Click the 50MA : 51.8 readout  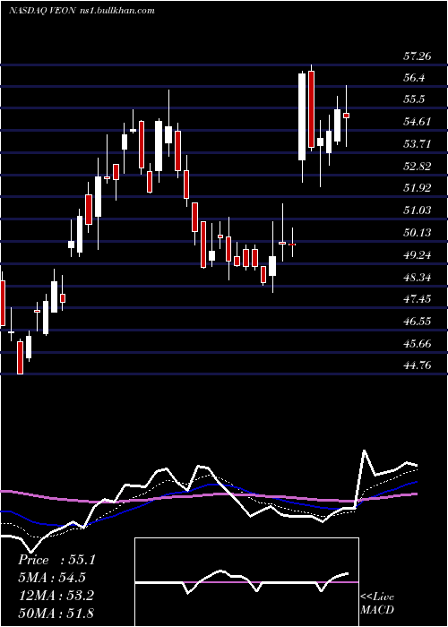pyautogui.click(x=56, y=613)
